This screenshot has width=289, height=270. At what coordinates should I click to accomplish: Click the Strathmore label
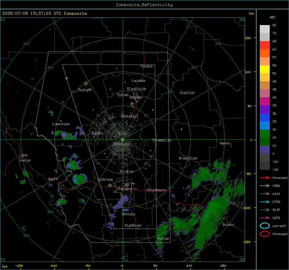[156, 190]
